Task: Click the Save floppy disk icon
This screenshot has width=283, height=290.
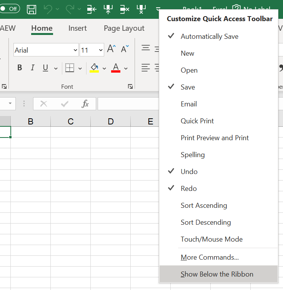Action: [x=32, y=9]
